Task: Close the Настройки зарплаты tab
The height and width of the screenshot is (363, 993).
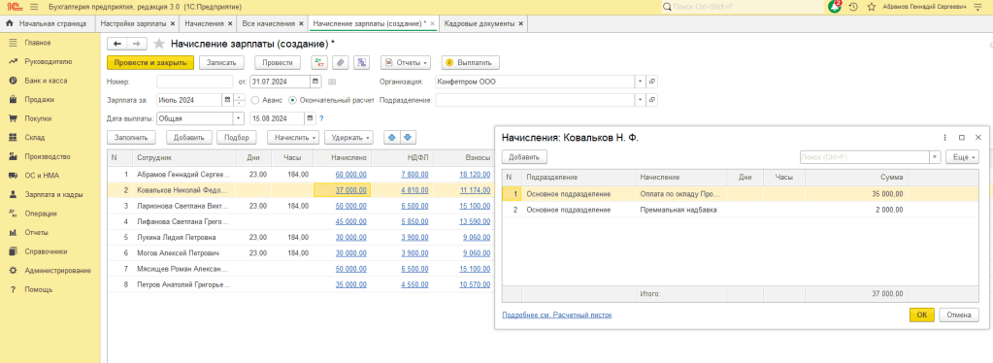Action: click(x=172, y=23)
